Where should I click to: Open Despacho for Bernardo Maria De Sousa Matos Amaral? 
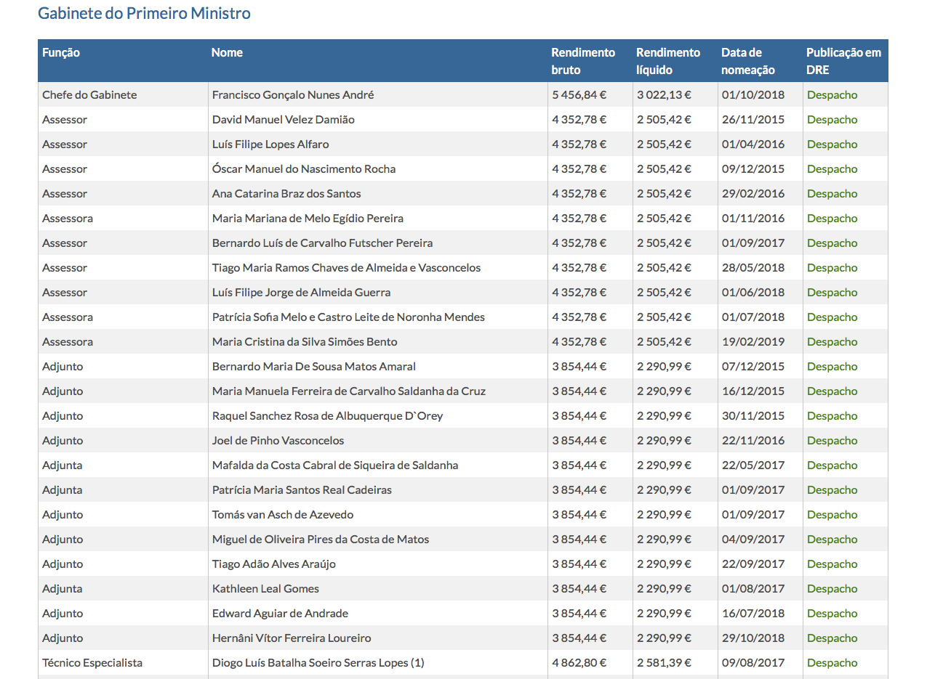(x=832, y=367)
